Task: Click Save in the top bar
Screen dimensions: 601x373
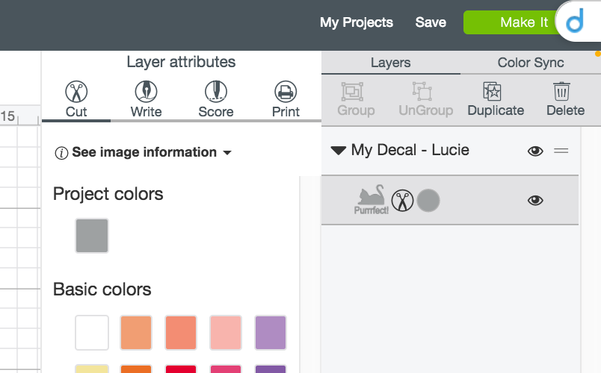Action: pos(431,22)
